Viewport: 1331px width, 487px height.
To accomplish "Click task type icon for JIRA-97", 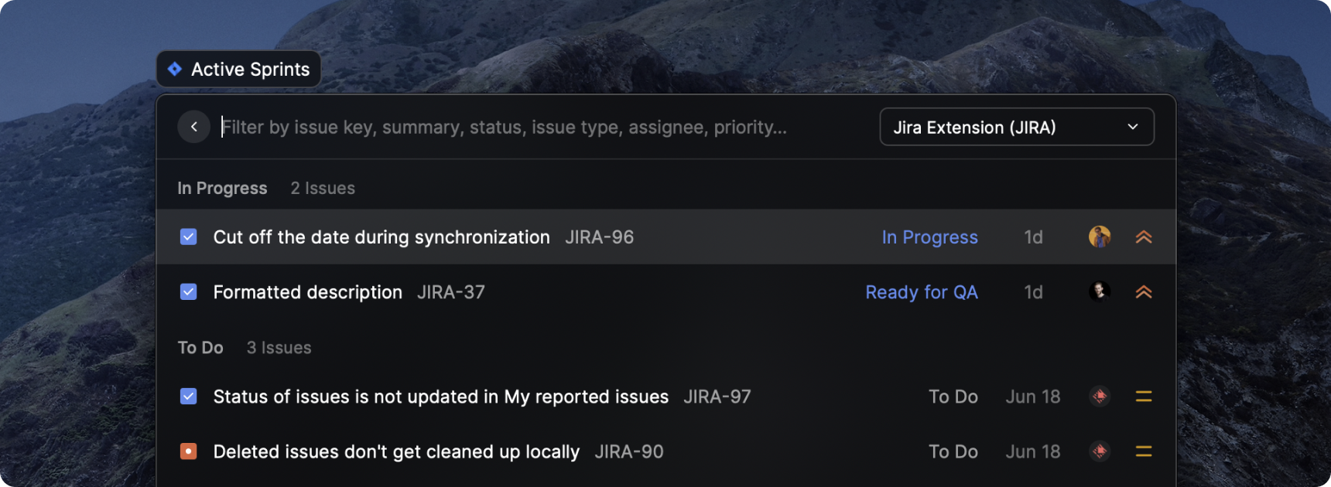I will (x=188, y=396).
